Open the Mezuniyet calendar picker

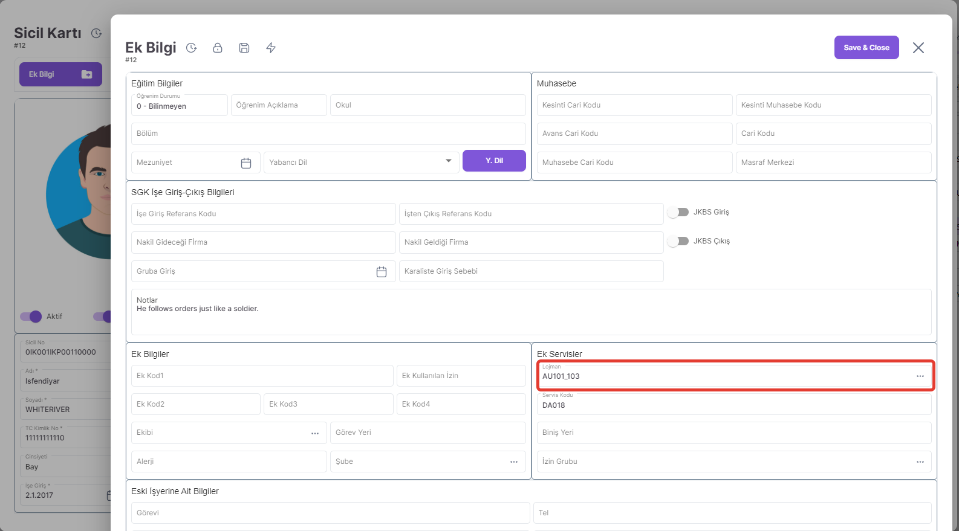tap(246, 163)
